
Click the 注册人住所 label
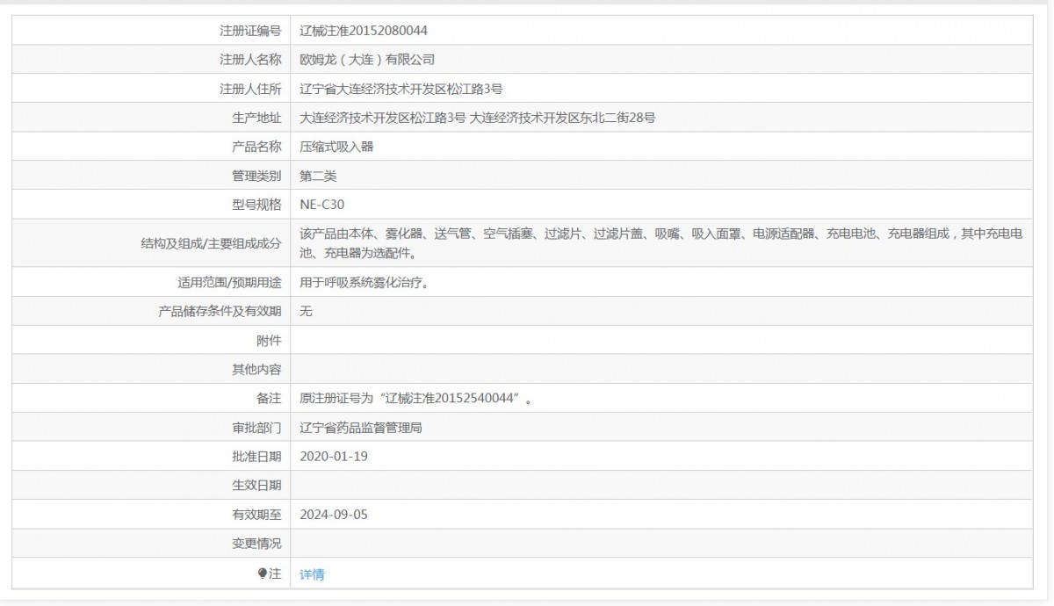click(x=250, y=89)
